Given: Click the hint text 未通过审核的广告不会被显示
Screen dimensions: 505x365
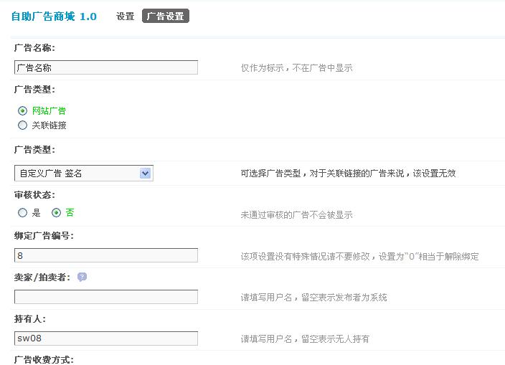Looking at the screenshot, I should 296,215.
